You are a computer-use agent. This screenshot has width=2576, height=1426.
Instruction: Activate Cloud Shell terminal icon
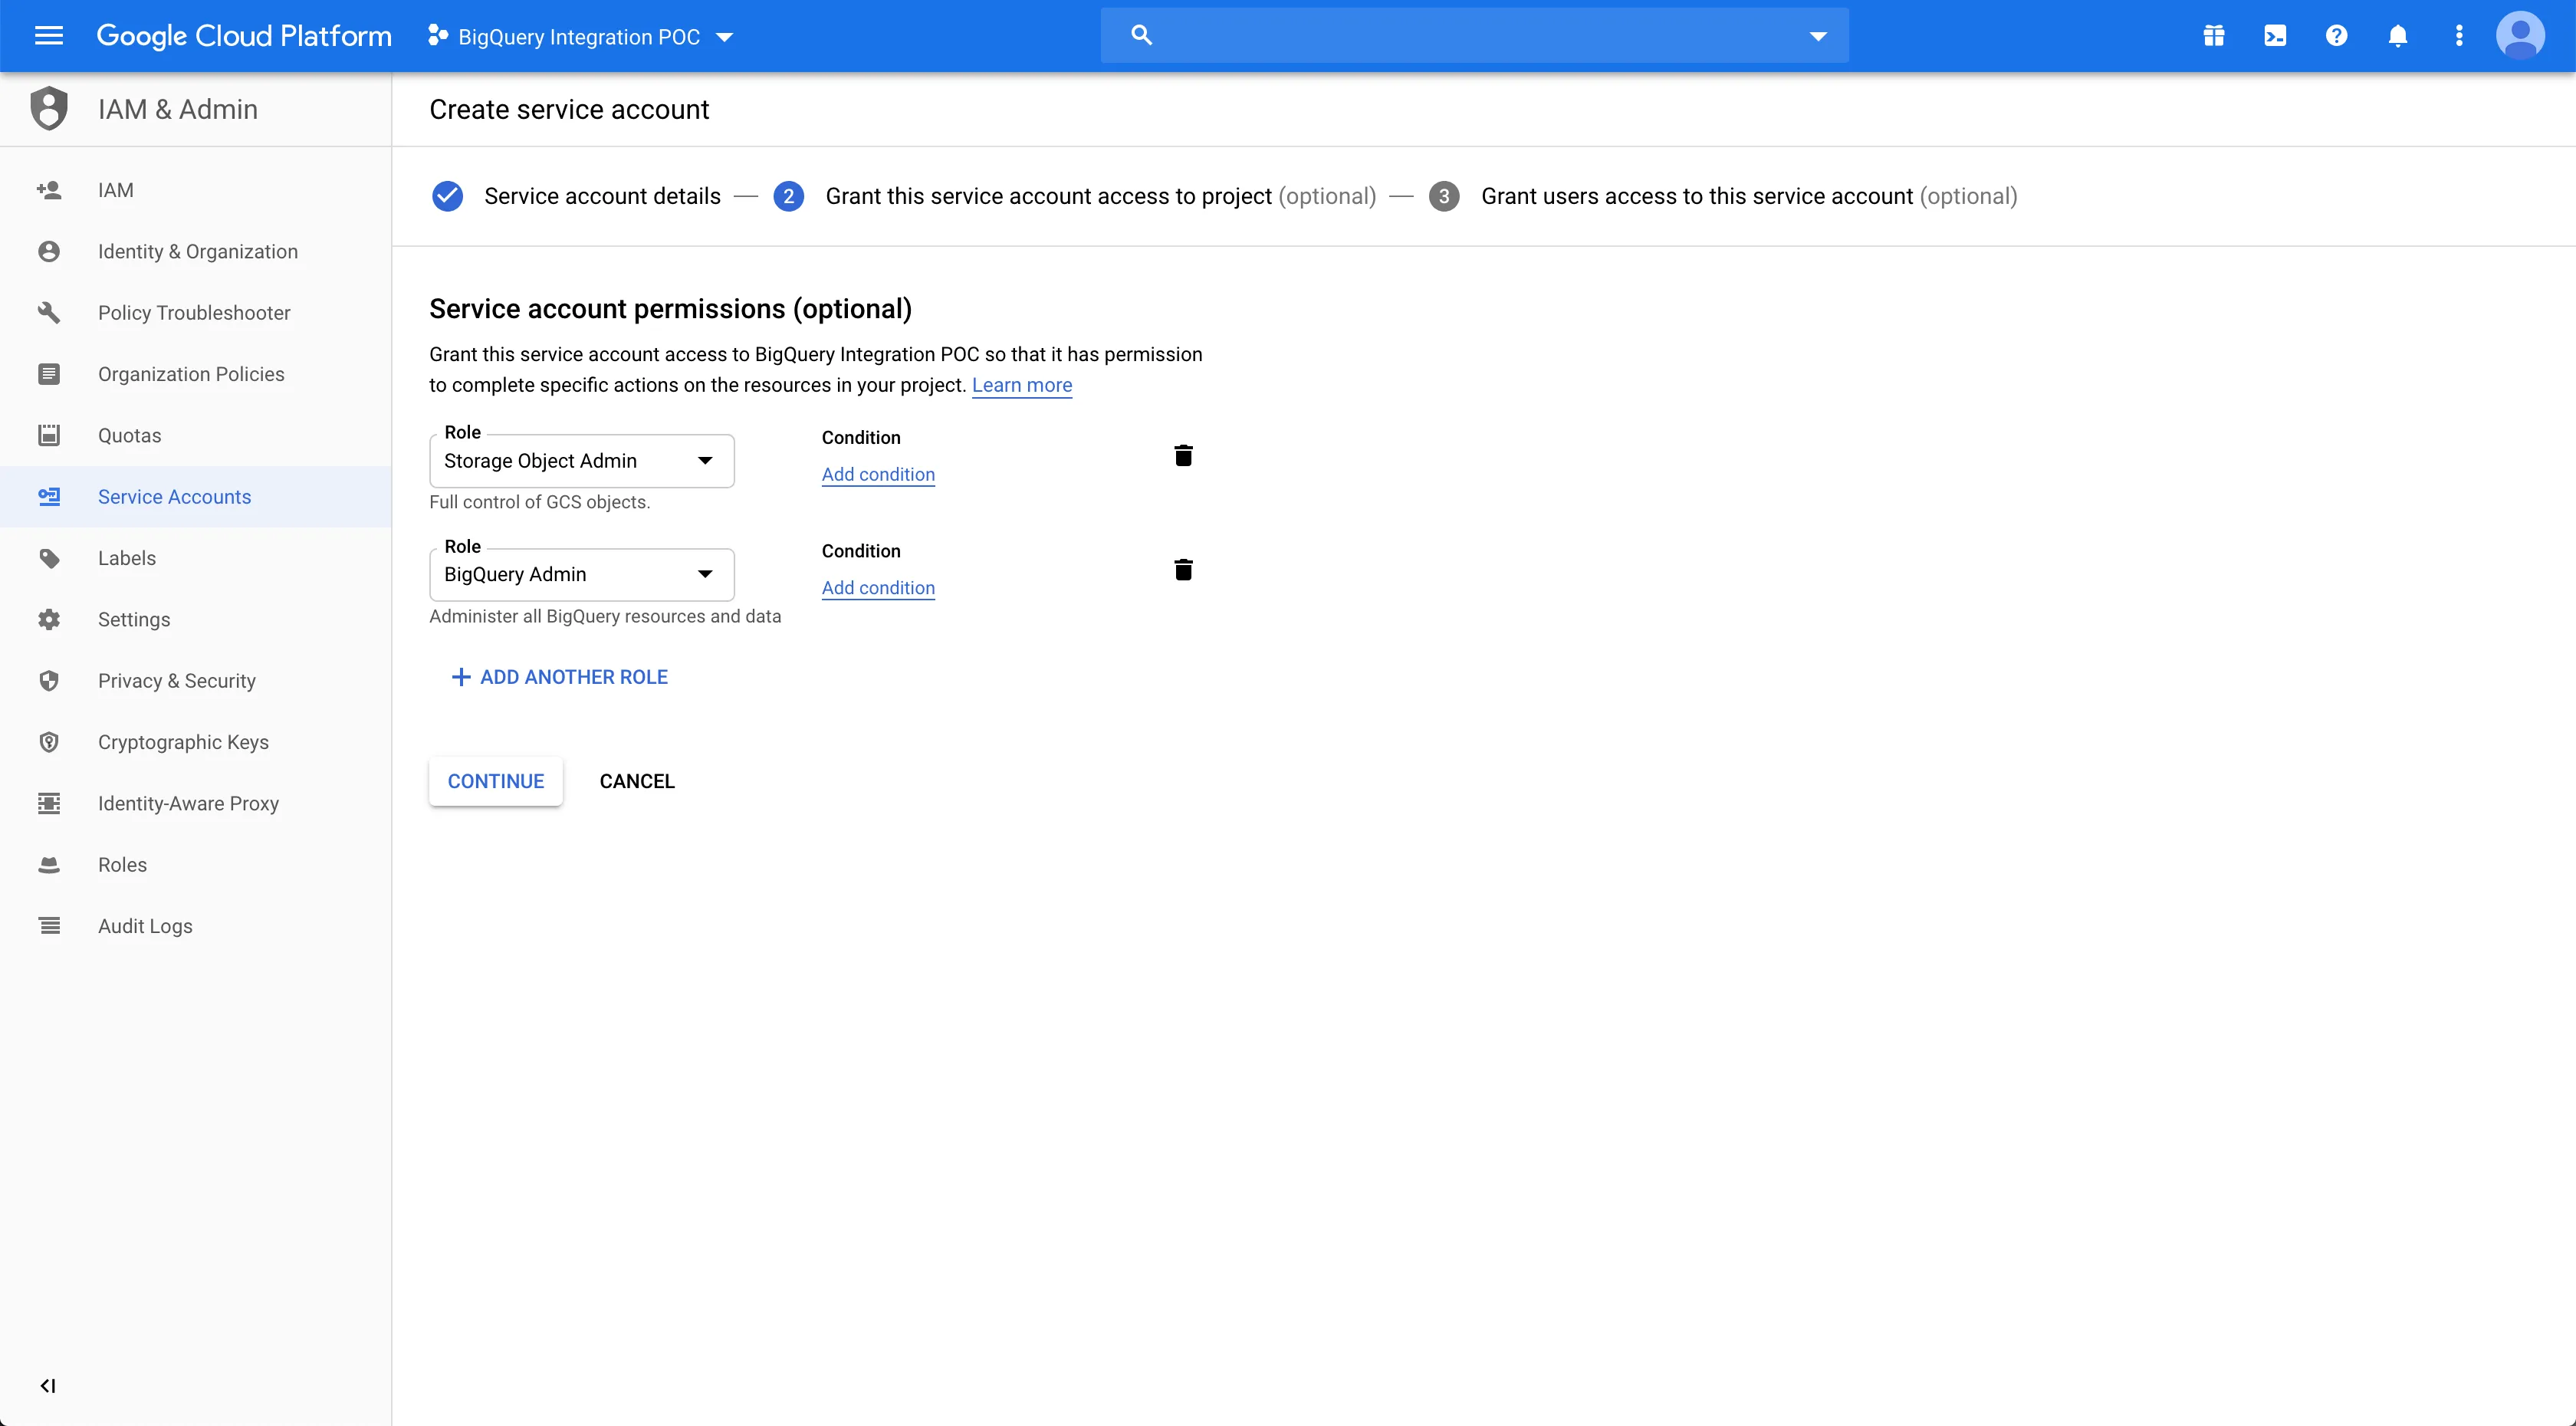(2275, 36)
